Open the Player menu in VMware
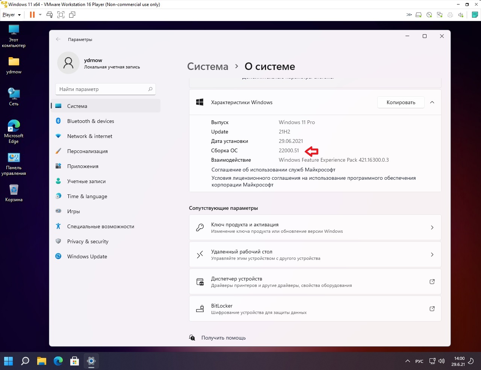This screenshot has height=370, width=481. 11,15
